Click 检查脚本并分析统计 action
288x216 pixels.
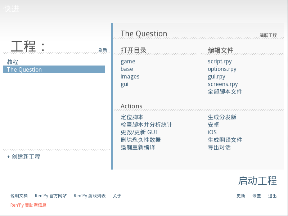(x=147, y=125)
